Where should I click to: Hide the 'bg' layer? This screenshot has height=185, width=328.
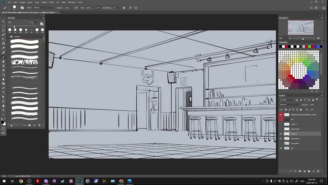pyautogui.click(x=281, y=148)
